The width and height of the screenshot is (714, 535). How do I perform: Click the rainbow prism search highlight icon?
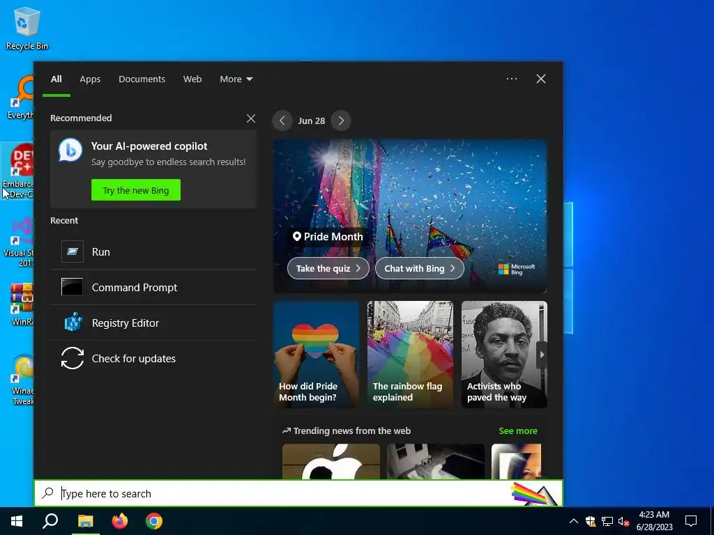point(535,494)
